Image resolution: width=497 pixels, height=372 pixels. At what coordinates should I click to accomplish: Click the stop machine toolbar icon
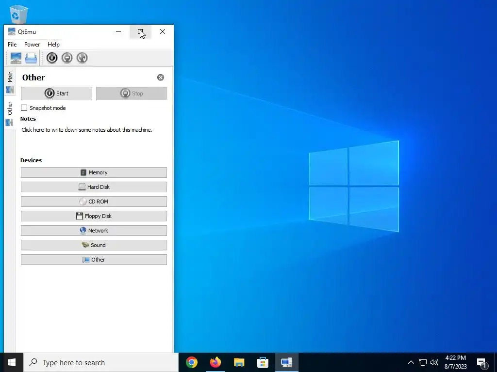click(67, 58)
